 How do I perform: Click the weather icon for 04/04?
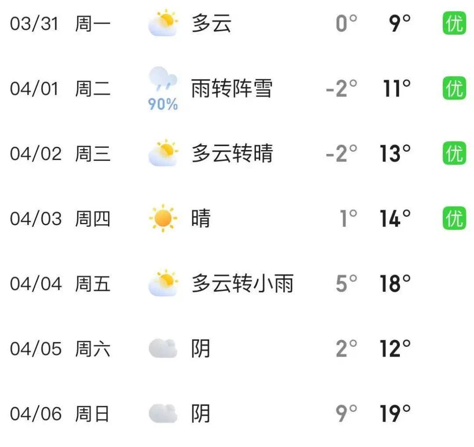pos(163,283)
